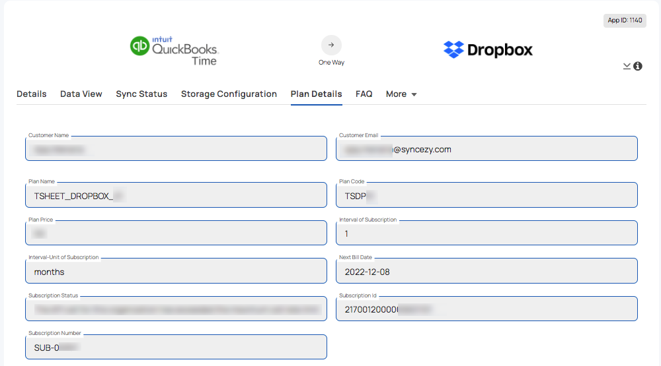Click the Customer Email field
Viewport: 661px width, 366px height.
[x=486, y=148]
